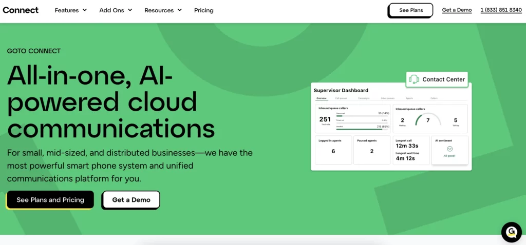Click the headset icon beside Contact Center
Image resolution: width=526 pixels, height=245 pixels.
[414, 79]
